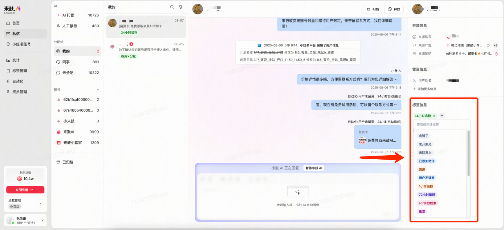Click 暂停小鼓 AI button
This screenshot has height=230, width=504.
pos(314,168)
